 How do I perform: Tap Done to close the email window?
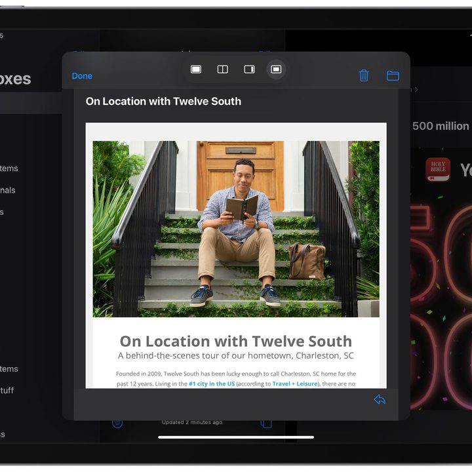tap(82, 76)
